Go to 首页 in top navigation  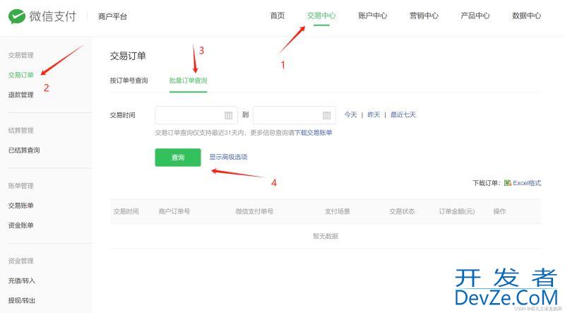(x=278, y=16)
